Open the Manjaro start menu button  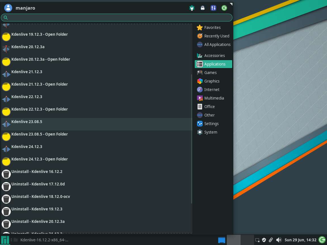[x=5, y=240]
